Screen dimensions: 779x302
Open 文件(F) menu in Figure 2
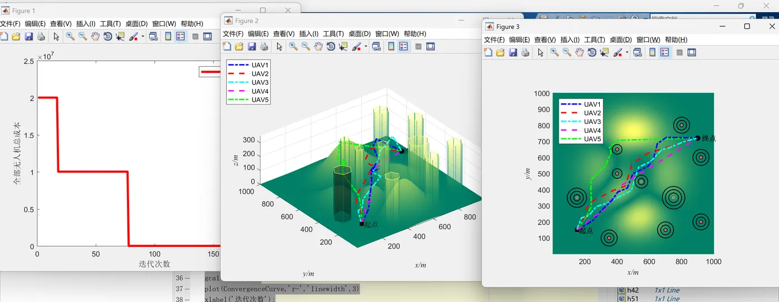[x=233, y=34]
